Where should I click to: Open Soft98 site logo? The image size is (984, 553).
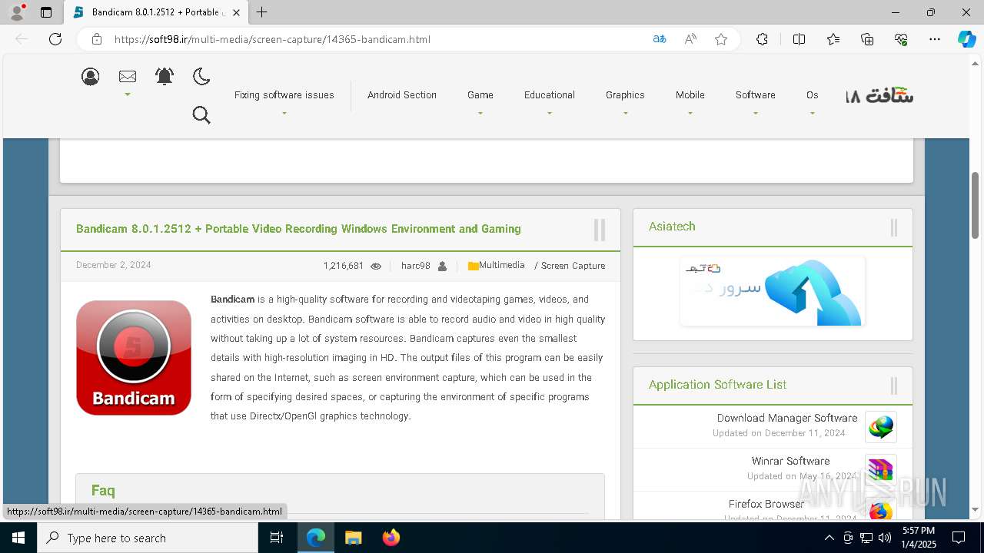click(x=879, y=96)
